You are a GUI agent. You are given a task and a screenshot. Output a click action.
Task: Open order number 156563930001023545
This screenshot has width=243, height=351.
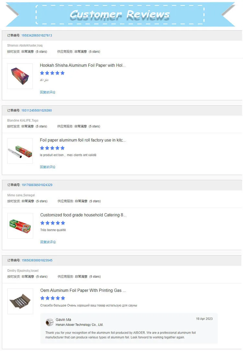[37, 260]
